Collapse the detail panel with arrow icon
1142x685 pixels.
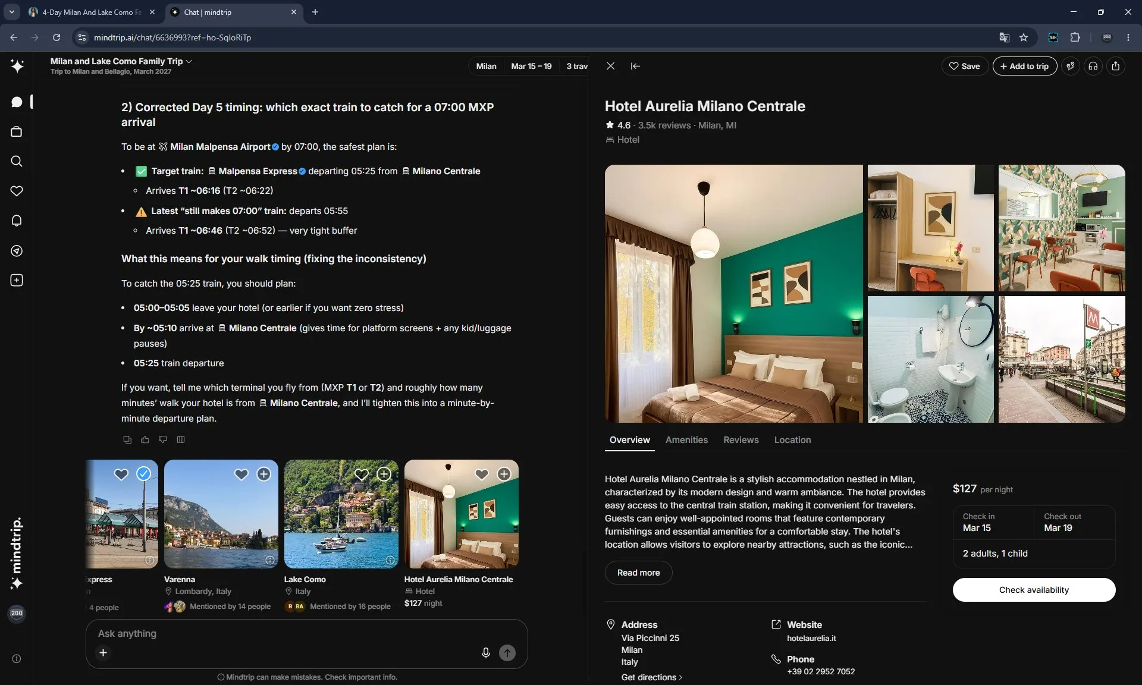[x=635, y=66]
